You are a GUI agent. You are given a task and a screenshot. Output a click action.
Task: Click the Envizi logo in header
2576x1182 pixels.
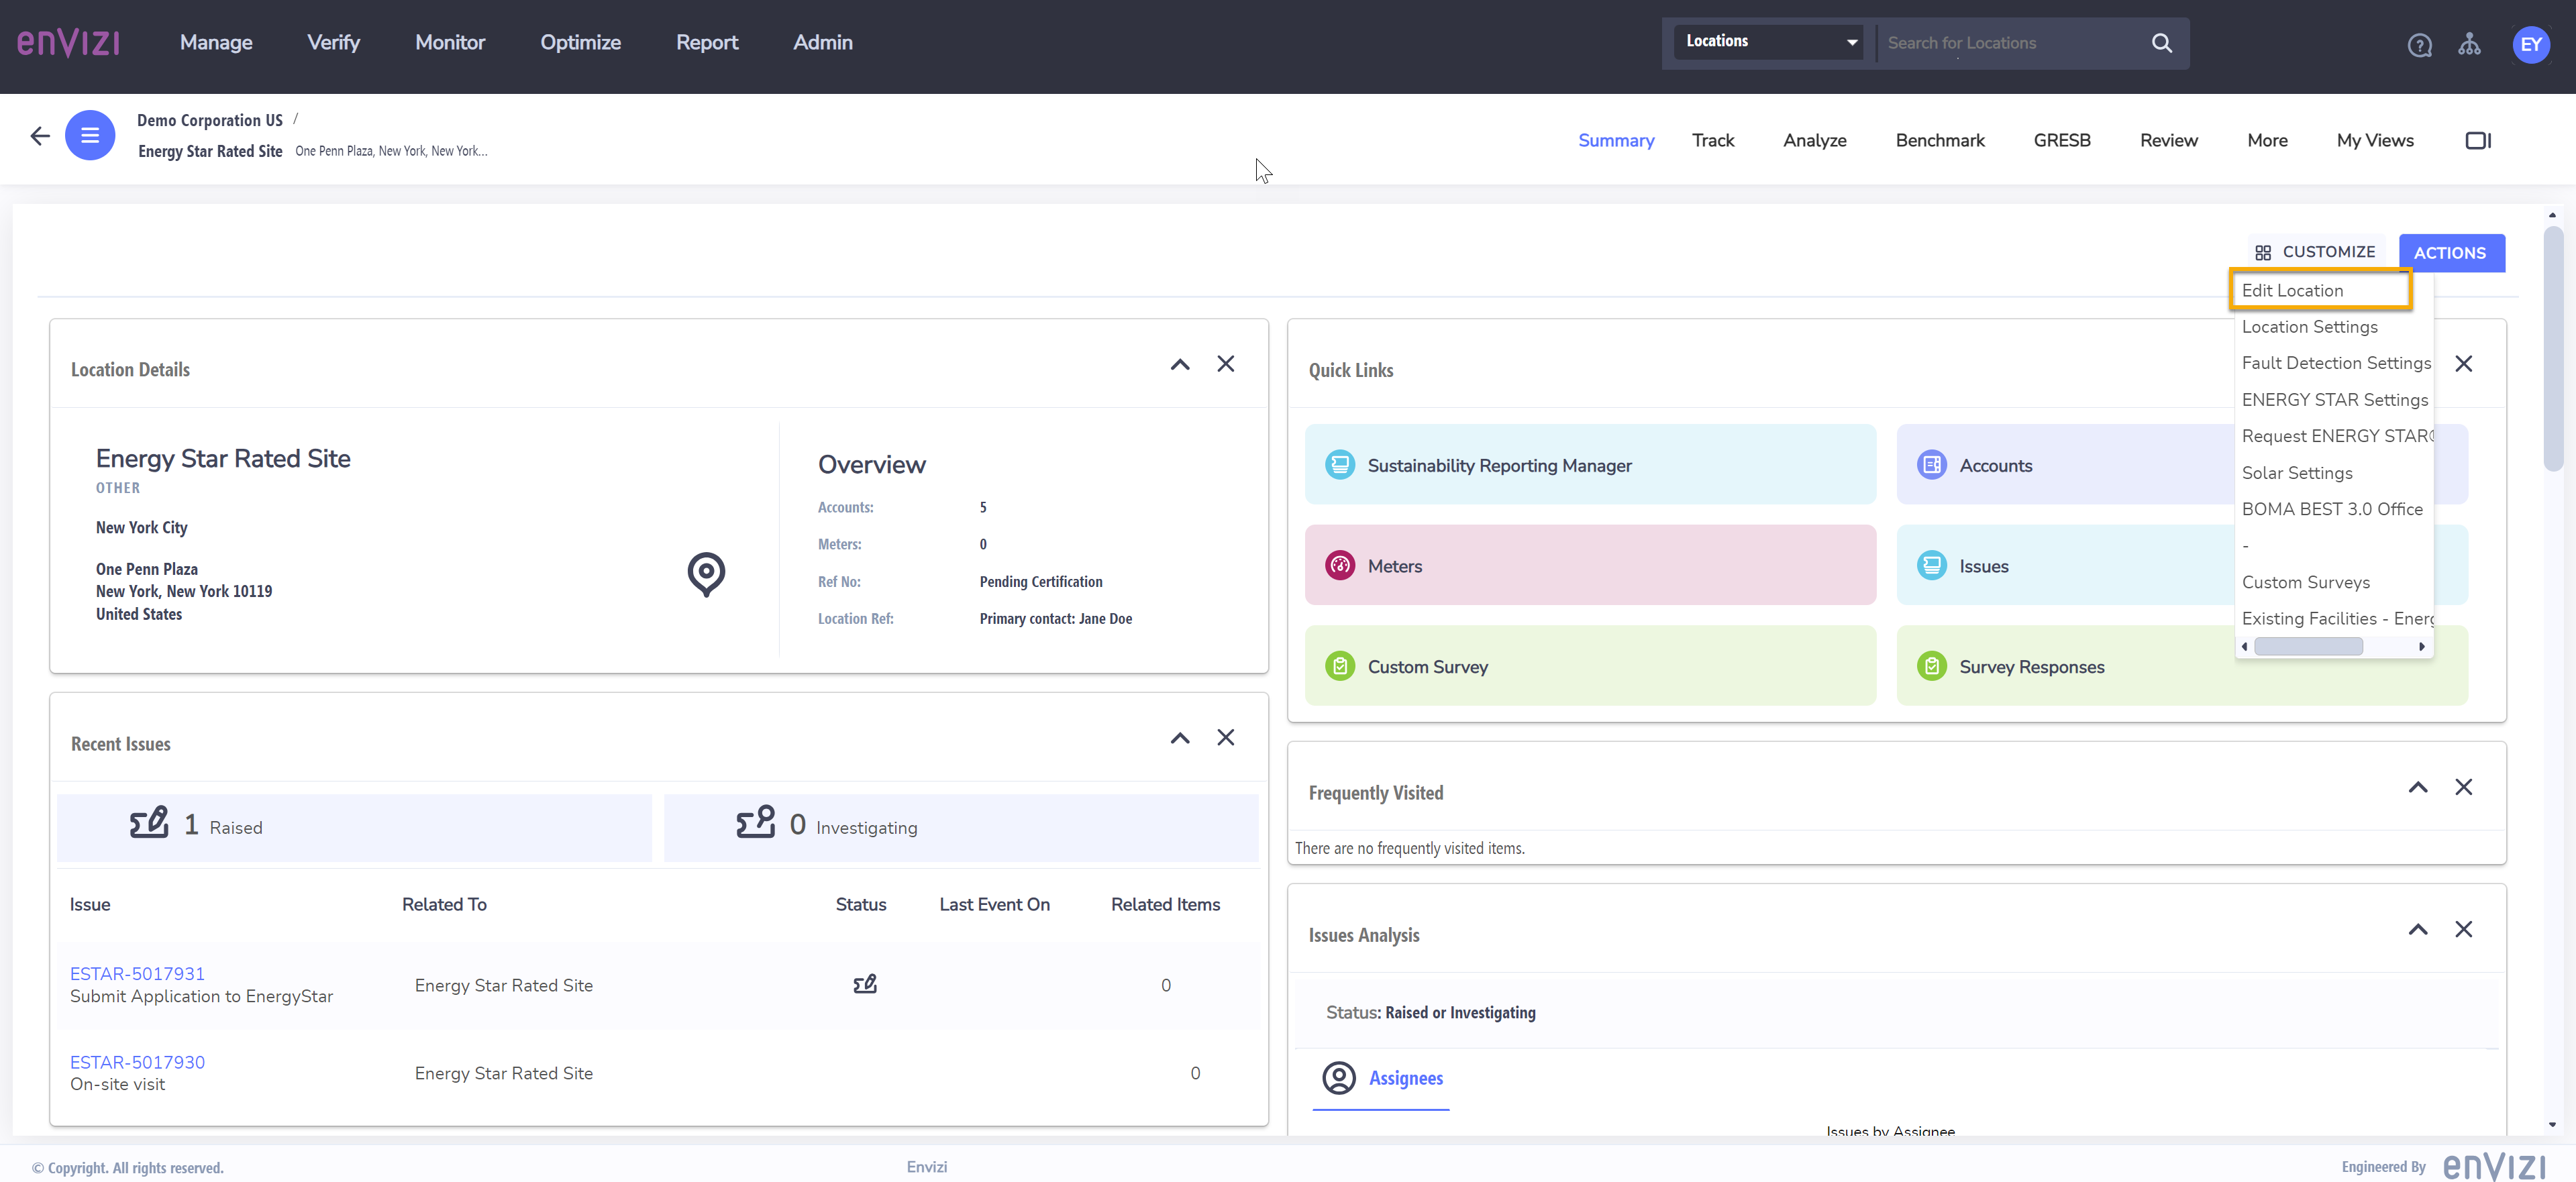click(x=68, y=42)
